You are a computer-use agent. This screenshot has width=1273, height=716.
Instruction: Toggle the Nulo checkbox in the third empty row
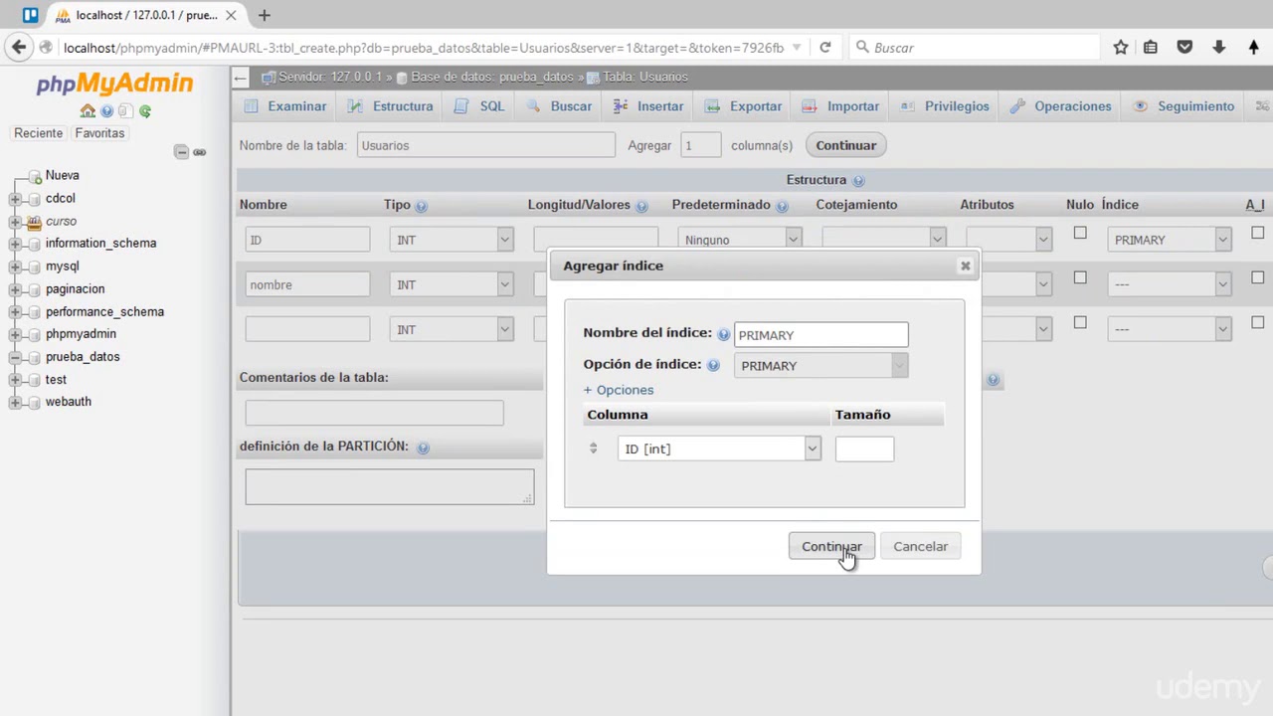click(x=1080, y=322)
